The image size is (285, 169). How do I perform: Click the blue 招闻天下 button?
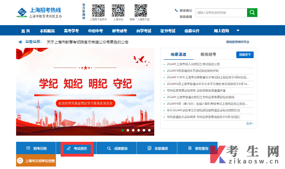pos(245,55)
